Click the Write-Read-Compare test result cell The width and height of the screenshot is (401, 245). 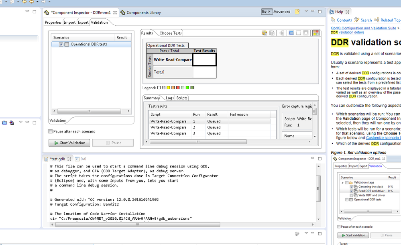pyautogui.click(x=205, y=60)
